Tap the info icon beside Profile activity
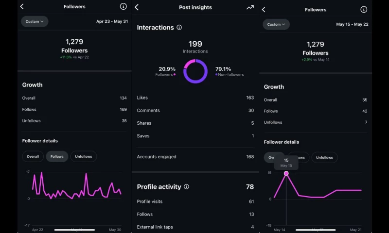The image size is (389, 233). [187, 186]
